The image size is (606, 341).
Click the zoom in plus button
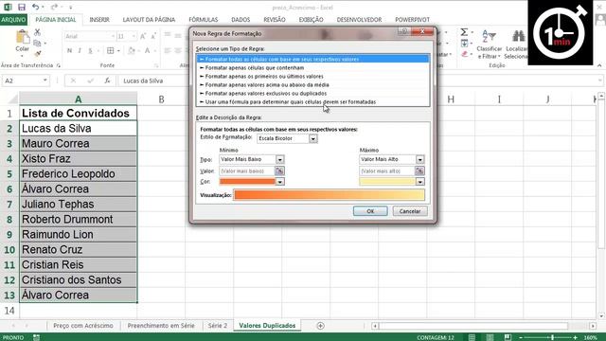pyautogui.click(x=576, y=337)
